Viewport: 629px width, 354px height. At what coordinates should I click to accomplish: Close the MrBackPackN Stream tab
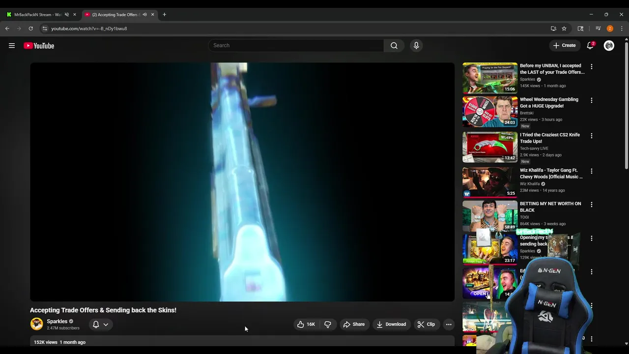pos(75,15)
